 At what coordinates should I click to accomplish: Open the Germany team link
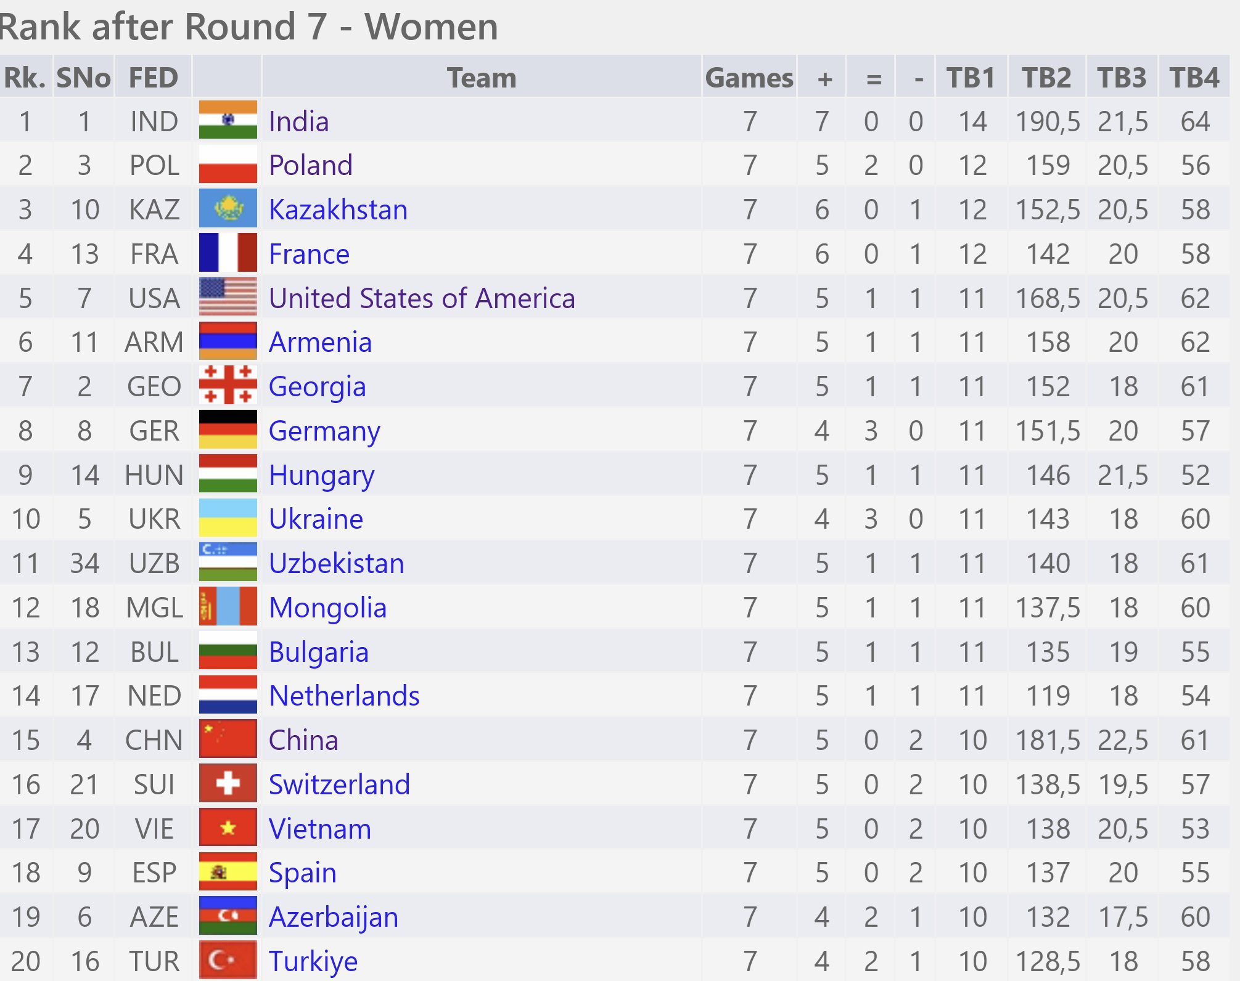coord(324,431)
